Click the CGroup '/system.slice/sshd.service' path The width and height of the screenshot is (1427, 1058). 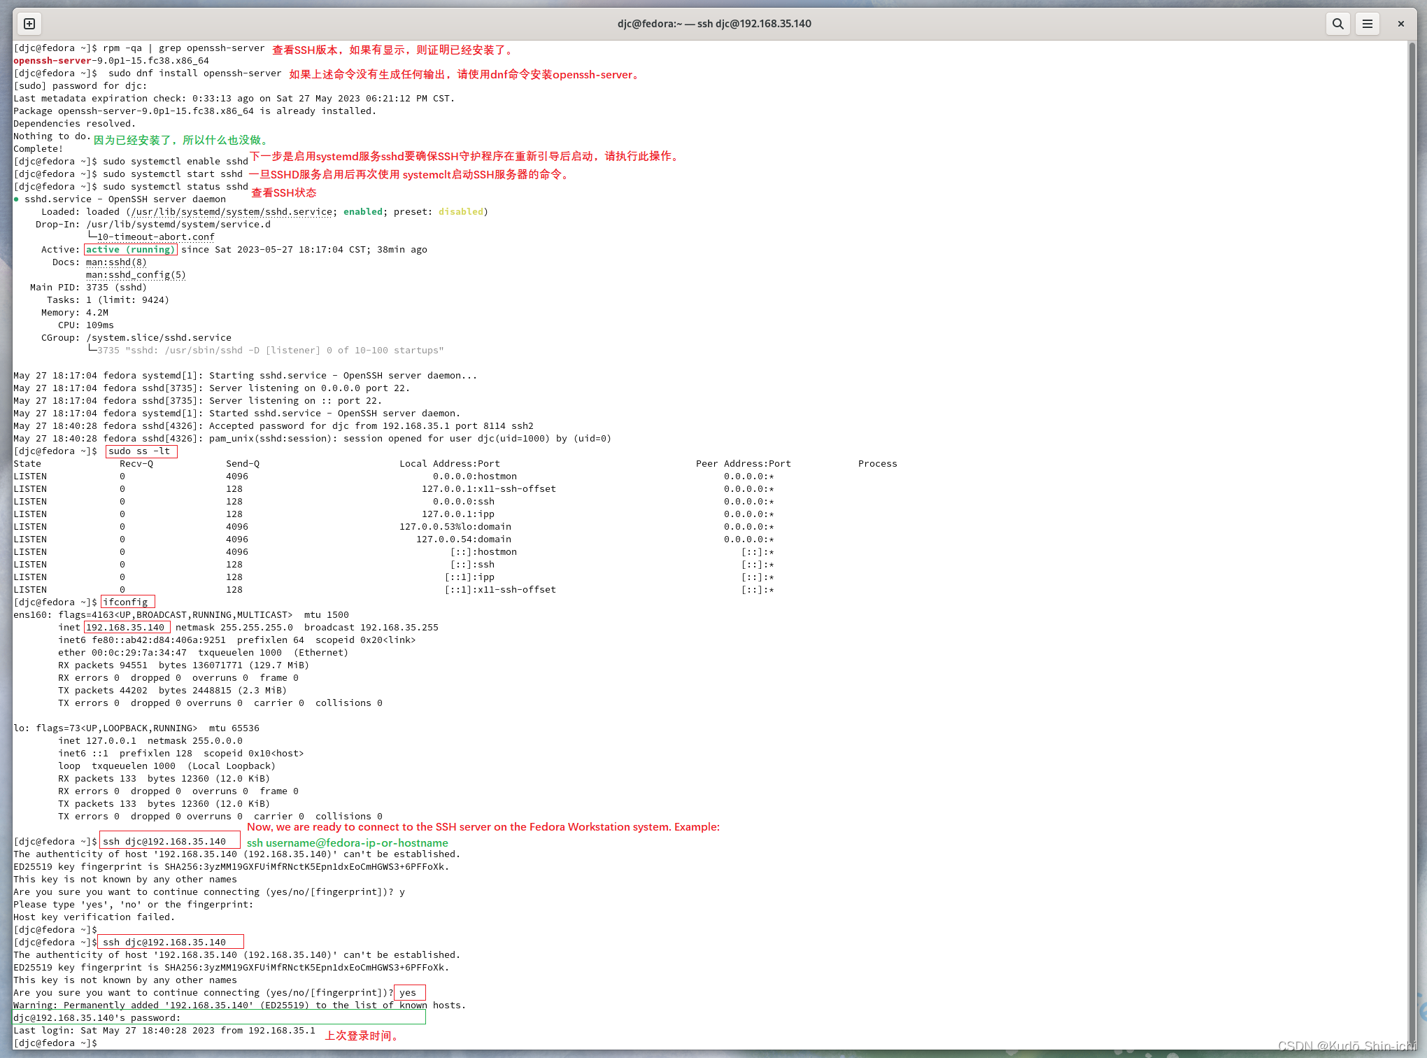pos(158,338)
